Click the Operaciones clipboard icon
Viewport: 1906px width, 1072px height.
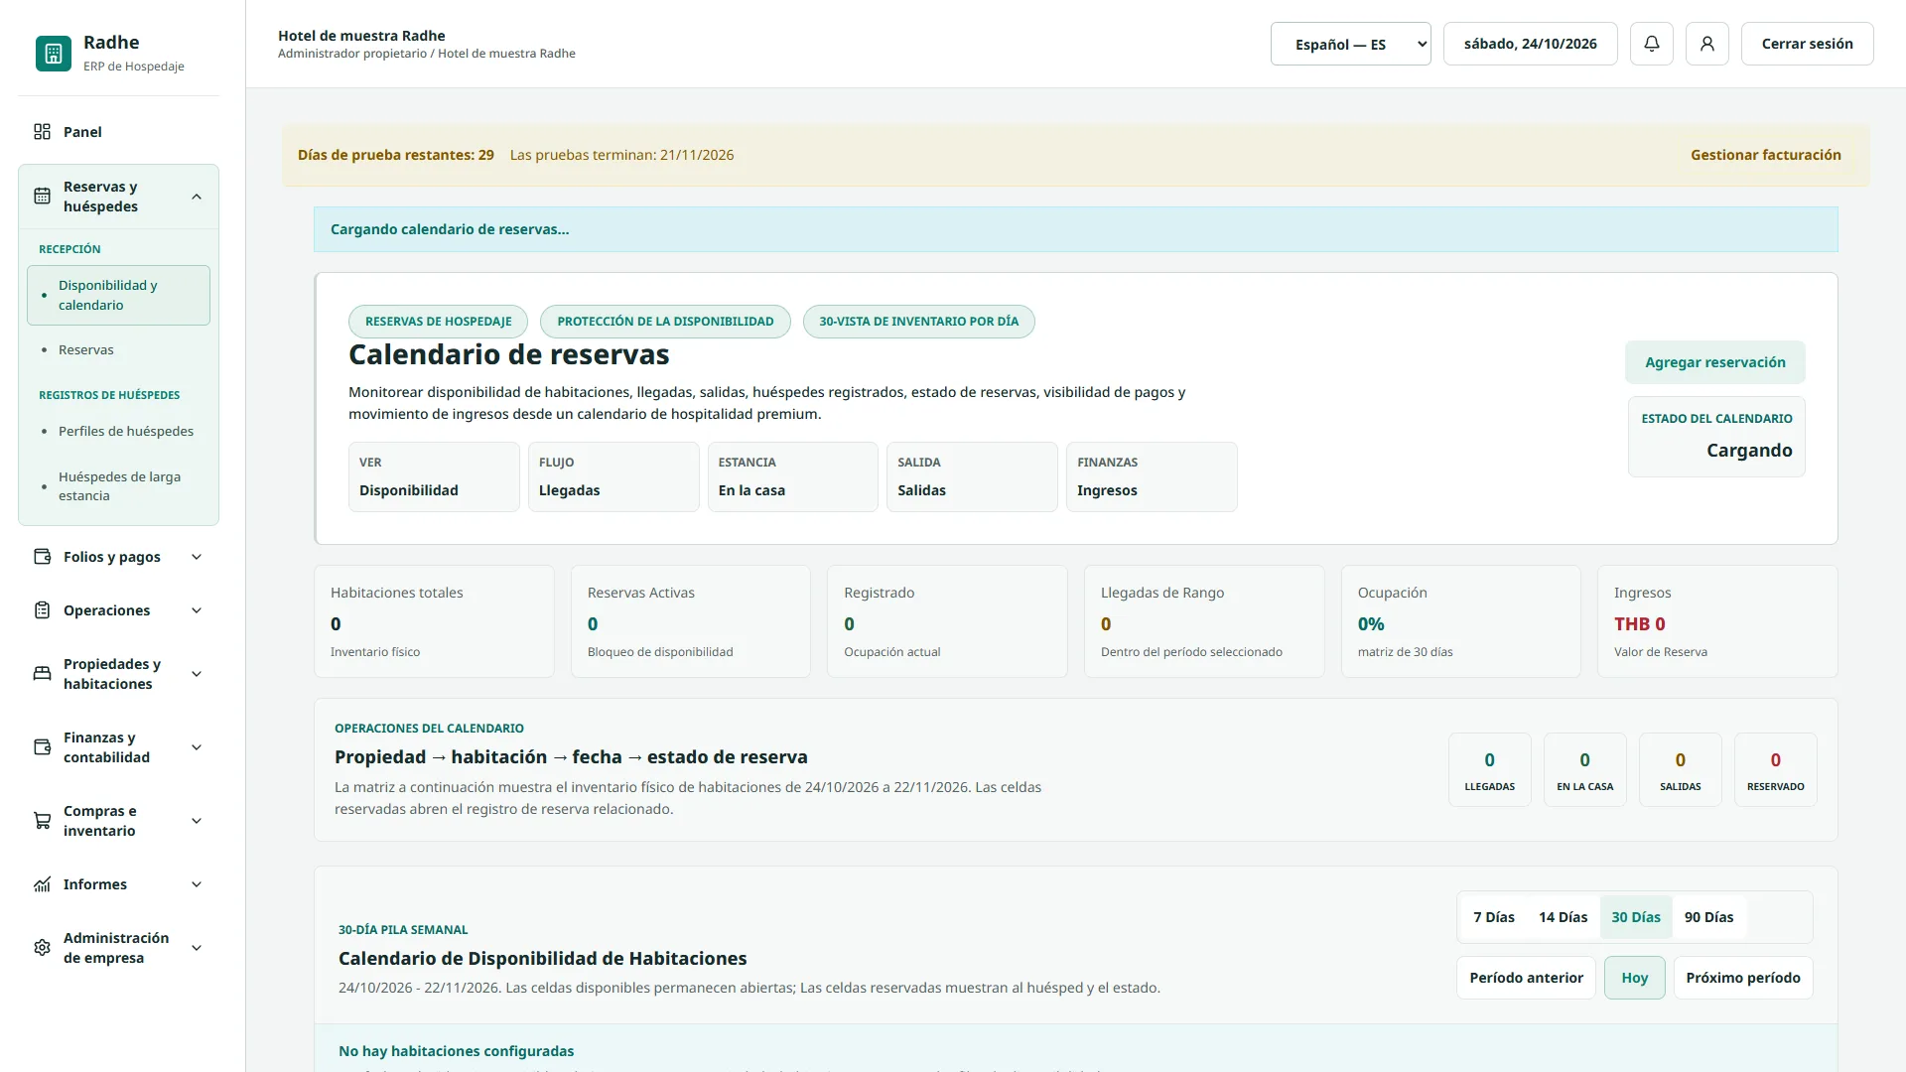coord(42,610)
